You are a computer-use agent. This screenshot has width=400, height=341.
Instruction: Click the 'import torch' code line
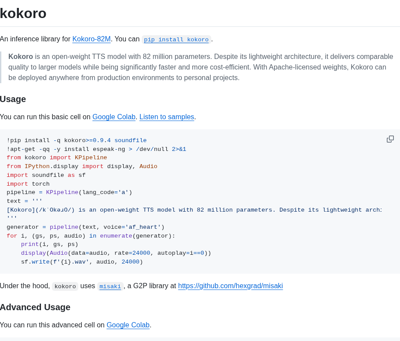pos(28,184)
